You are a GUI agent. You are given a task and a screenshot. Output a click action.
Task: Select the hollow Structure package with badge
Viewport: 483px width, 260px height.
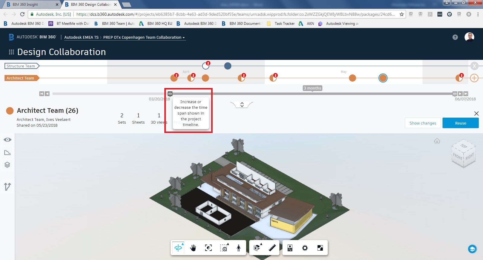click(206, 66)
